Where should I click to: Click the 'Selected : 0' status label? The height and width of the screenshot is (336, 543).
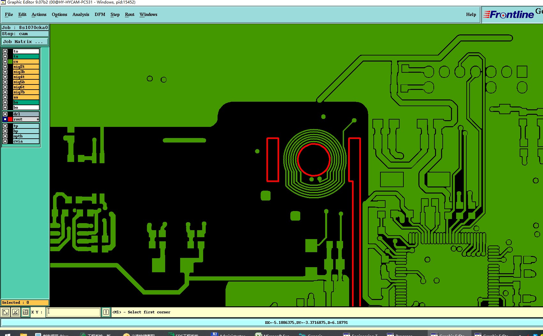[x=25, y=303]
